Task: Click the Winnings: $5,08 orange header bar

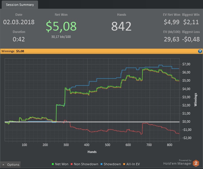Action: [x=101, y=51]
